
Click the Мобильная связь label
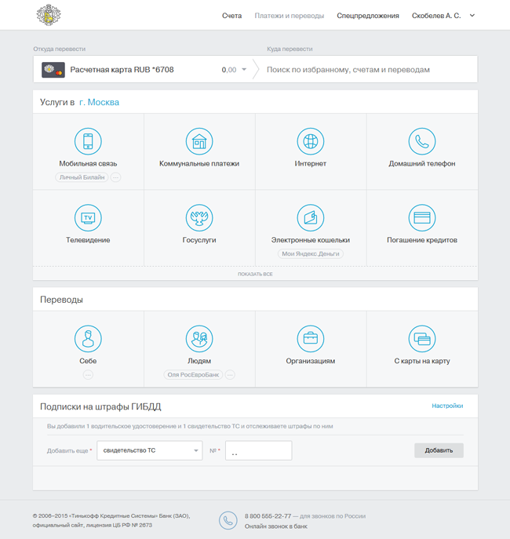click(x=88, y=164)
